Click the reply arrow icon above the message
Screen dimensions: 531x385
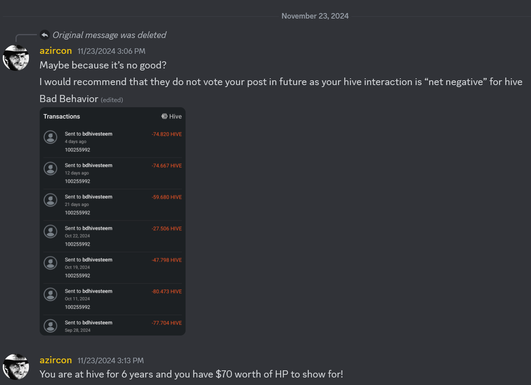point(45,35)
